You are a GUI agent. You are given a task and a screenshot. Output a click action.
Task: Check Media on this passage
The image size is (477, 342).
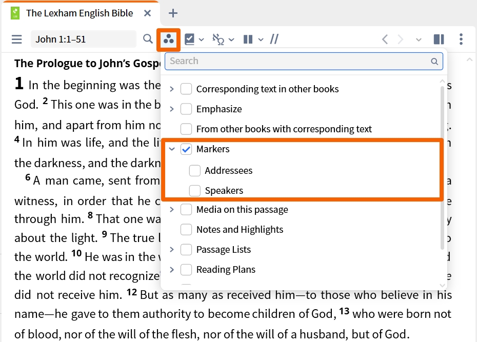coord(186,210)
